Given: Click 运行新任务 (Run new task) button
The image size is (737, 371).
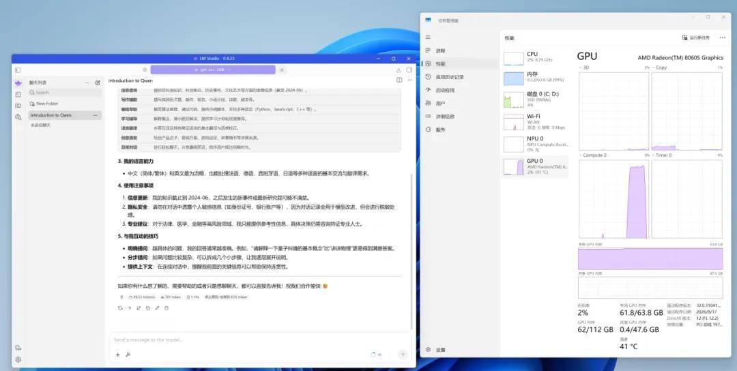Looking at the screenshot, I should pyautogui.click(x=696, y=38).
